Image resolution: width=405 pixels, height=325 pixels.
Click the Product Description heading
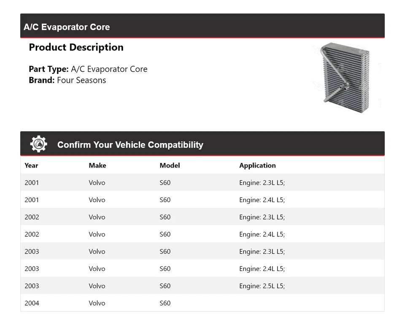point(76,47)
